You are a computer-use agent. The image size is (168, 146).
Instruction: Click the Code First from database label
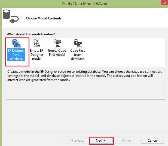[x=77, y=55]
